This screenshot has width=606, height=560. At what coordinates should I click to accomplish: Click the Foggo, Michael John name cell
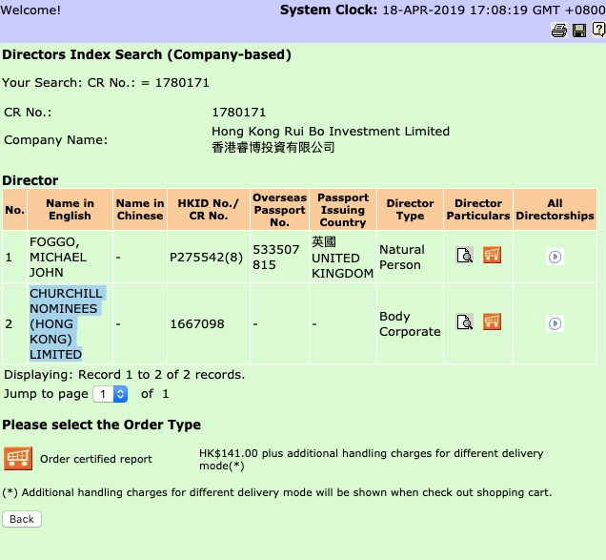58,257
